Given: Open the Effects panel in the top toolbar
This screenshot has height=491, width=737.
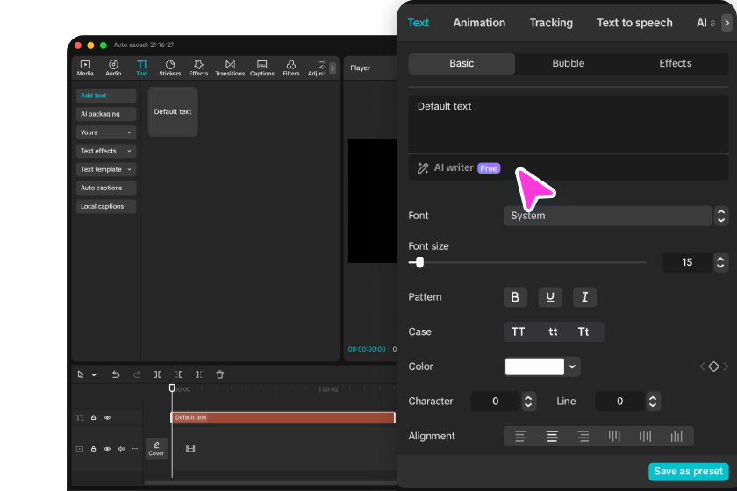Looking at the screenshot, I should click(198, 68).
